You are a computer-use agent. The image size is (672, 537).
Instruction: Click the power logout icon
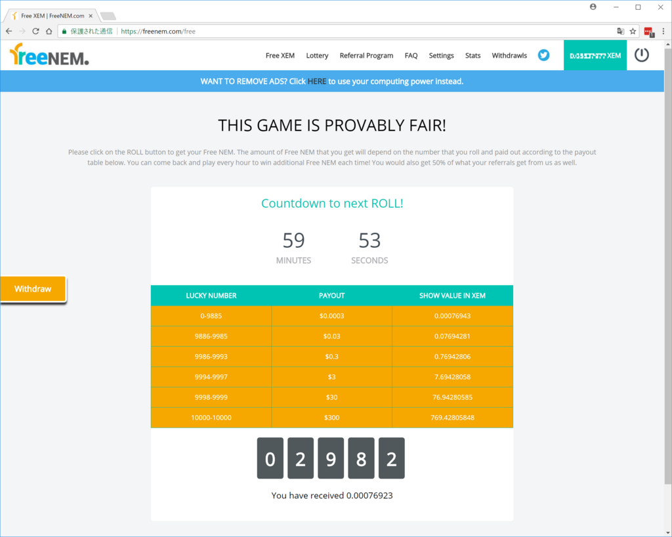tap(641, 55)
